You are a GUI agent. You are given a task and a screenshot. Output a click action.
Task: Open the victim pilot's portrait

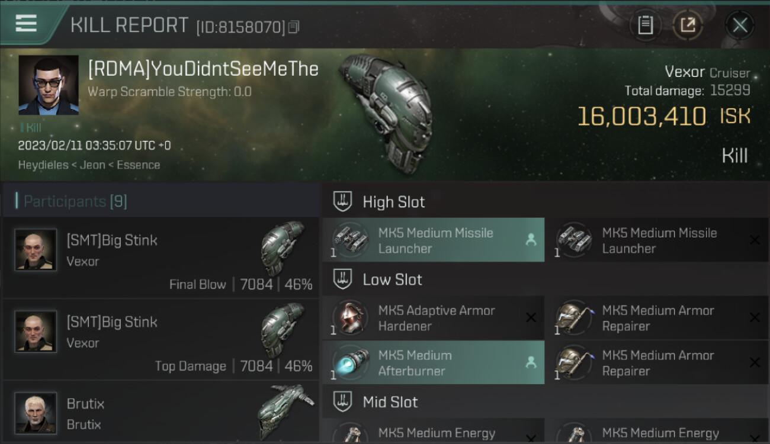point(49,85)
